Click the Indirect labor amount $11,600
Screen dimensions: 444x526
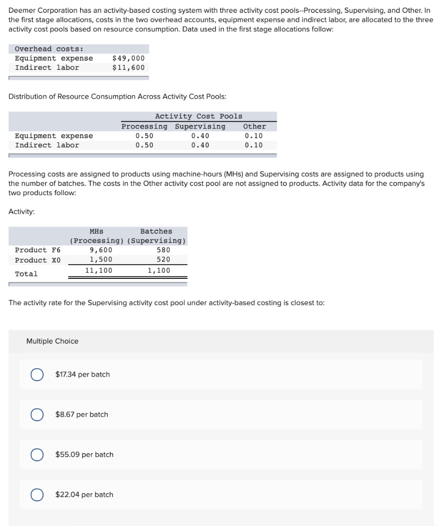tap(128, 67)
